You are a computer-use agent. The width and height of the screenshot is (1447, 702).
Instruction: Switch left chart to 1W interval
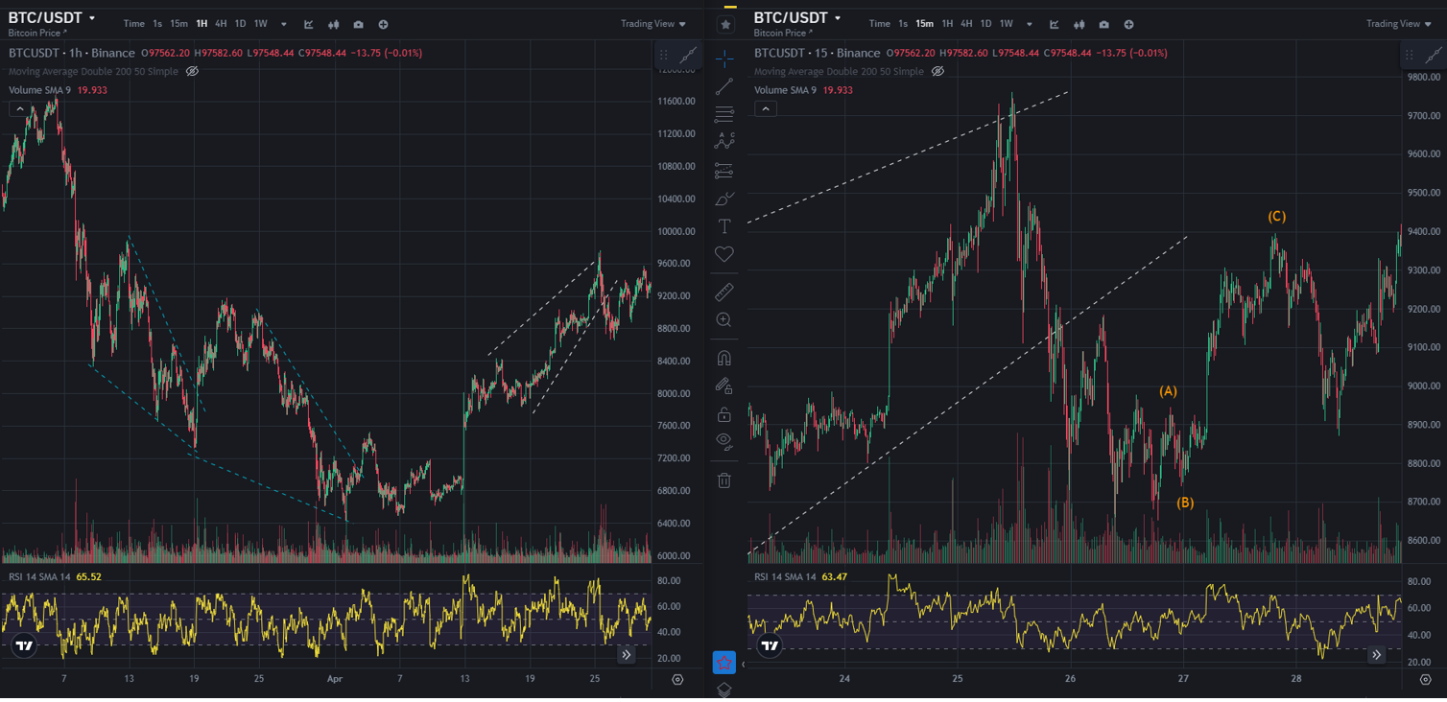point(260,24)
